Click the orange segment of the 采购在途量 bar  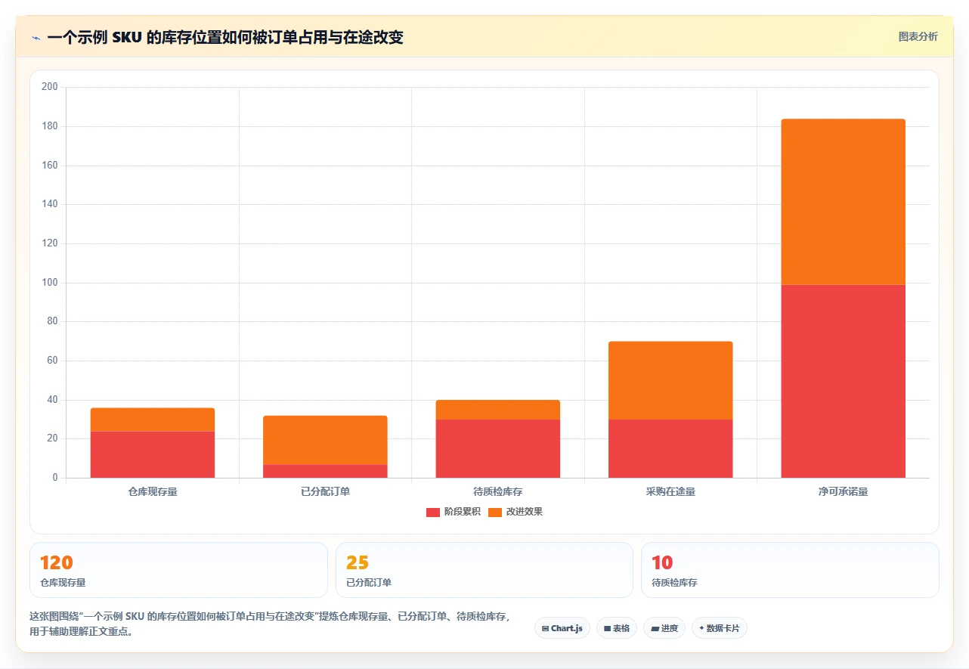tap(670, 380)
